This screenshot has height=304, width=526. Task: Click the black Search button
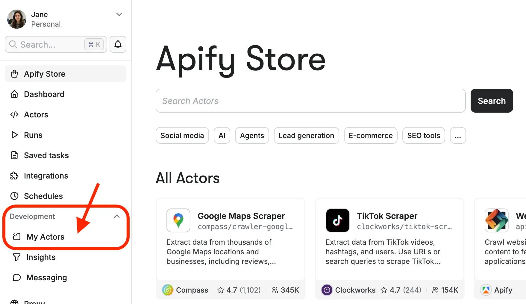492,101
